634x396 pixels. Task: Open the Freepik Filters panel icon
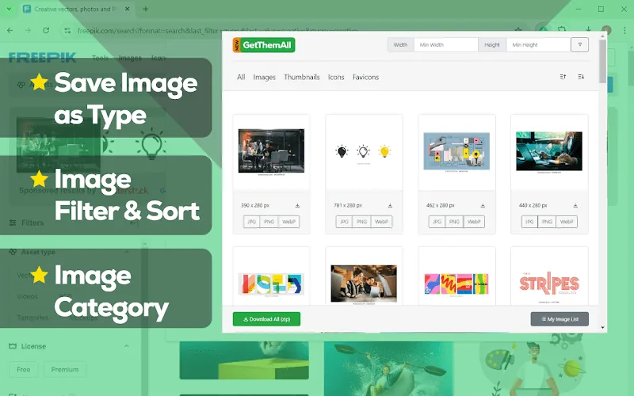(x=13, y=223)
